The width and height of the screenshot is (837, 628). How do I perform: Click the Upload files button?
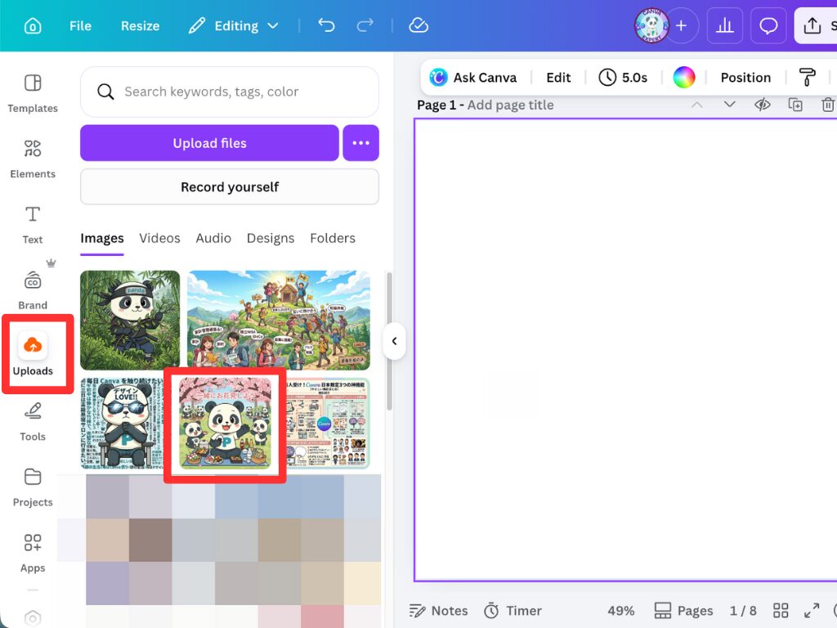pyautogui.click(x=209, y=143)
